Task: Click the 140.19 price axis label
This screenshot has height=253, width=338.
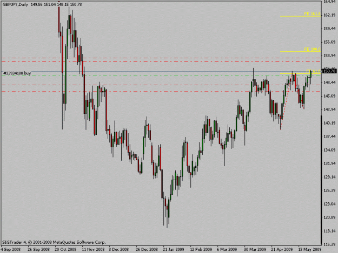Action: click(329, 123)
